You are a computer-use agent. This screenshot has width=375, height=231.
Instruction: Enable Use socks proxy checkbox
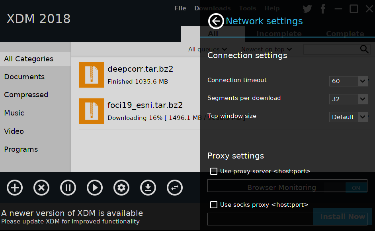(x=213, y=205)
